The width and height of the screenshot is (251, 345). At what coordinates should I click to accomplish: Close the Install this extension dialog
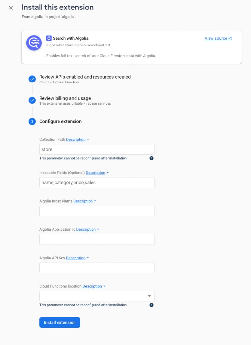click(x=11, y=8)
